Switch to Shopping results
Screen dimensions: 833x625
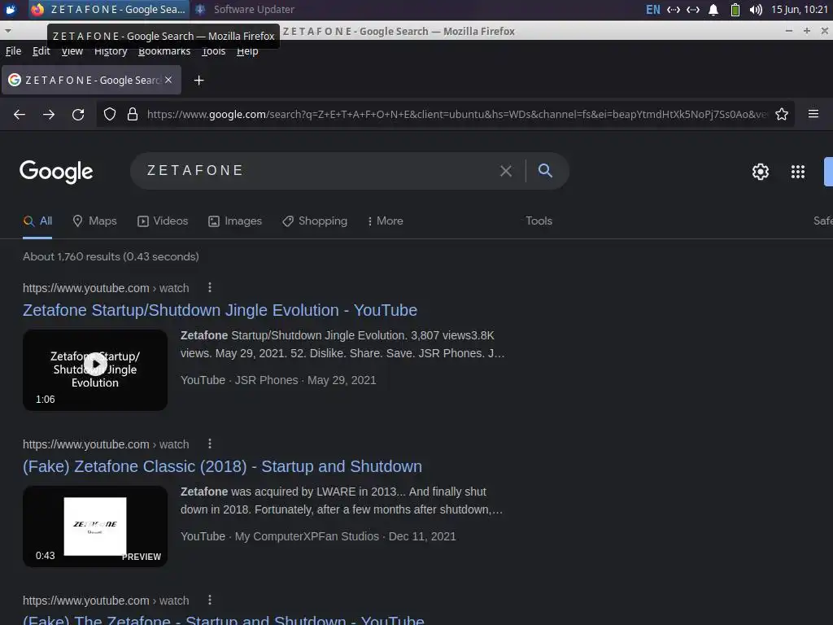click(x=315, y=221)
